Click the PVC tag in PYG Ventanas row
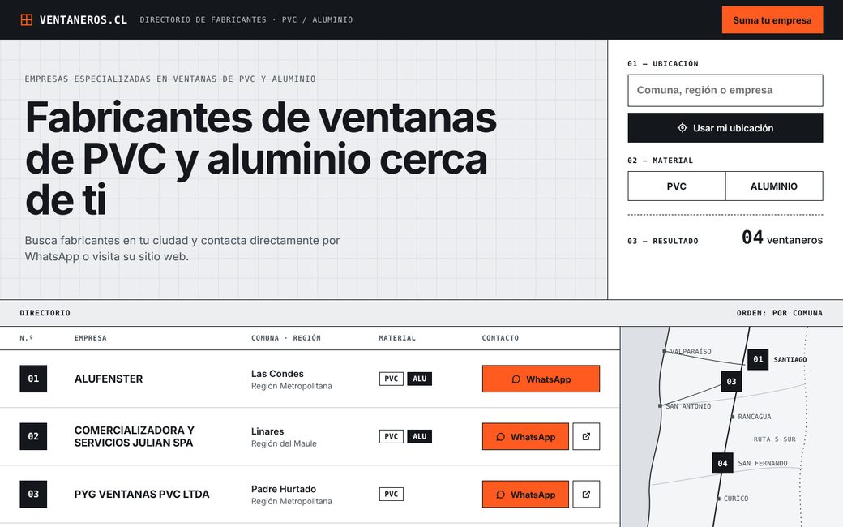Viewport: 843px width, 527px height. (392, 494)
